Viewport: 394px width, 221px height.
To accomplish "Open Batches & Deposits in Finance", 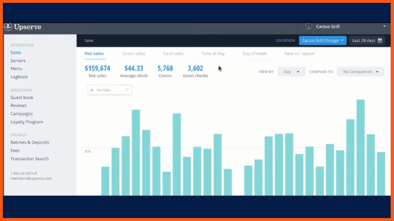I will click(x=30, y=142).
